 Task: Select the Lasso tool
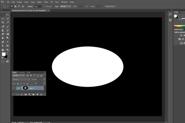point(3,18)
